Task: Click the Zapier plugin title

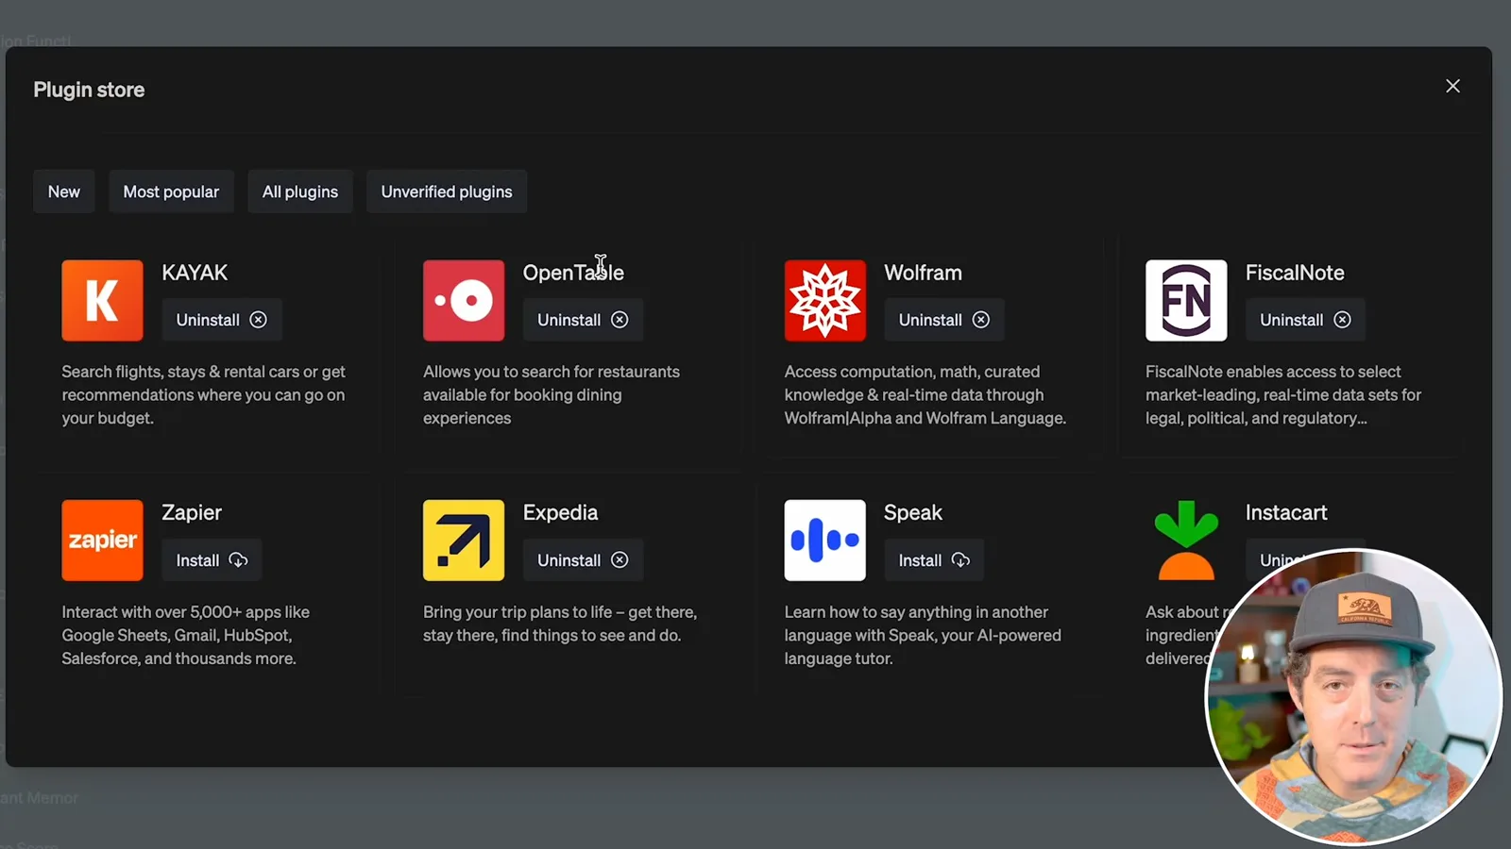Action: click(x=192, y=513)
